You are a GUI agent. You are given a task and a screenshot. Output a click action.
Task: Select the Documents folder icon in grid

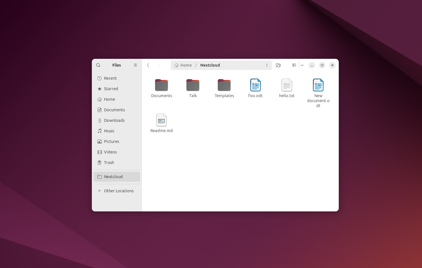[161, 85]
